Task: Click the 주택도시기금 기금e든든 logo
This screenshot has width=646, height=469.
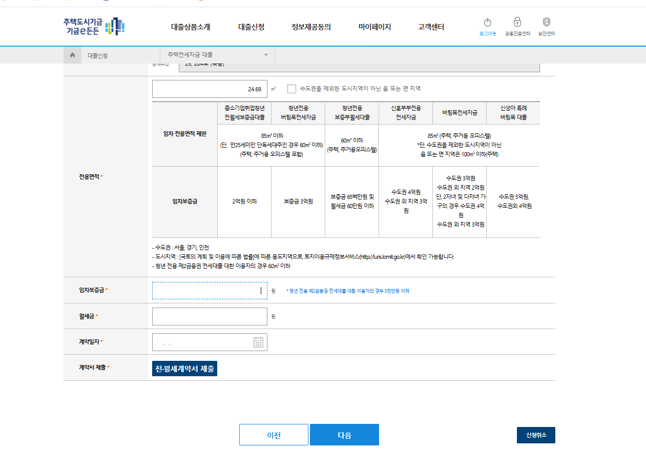Action: pos(94,26)
